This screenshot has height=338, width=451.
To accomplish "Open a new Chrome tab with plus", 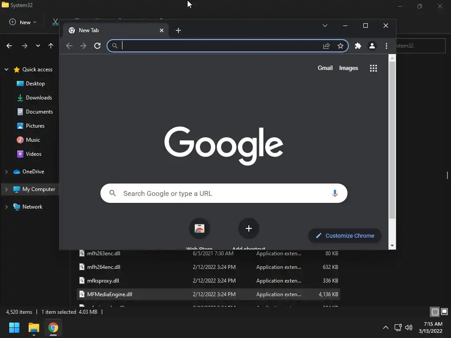I will click(178, 30).
